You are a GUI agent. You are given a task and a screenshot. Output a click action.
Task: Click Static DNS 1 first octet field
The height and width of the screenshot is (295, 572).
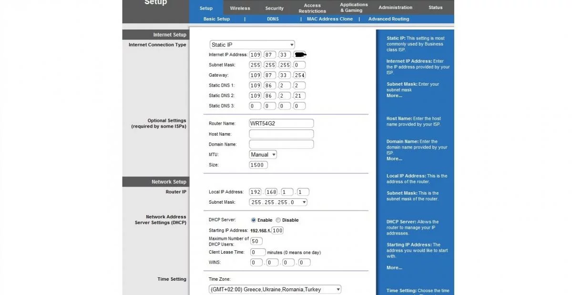(255, 86)
